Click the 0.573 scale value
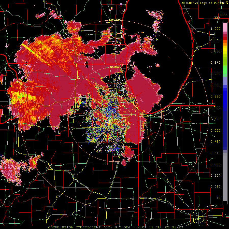This screenshot has height=229, width=229. tap(216, 119)
